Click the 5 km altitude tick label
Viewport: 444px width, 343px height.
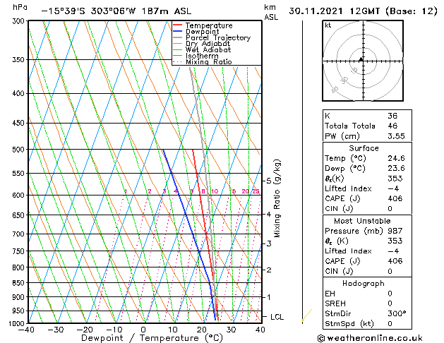click(269, 181)
